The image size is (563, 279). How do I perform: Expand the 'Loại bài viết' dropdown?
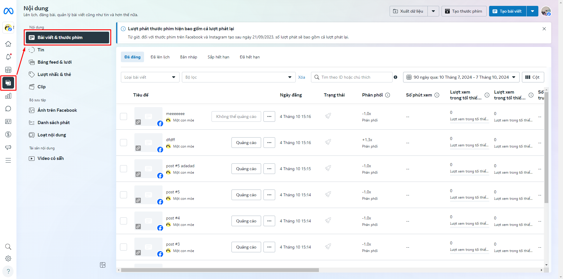coord(150,77)
